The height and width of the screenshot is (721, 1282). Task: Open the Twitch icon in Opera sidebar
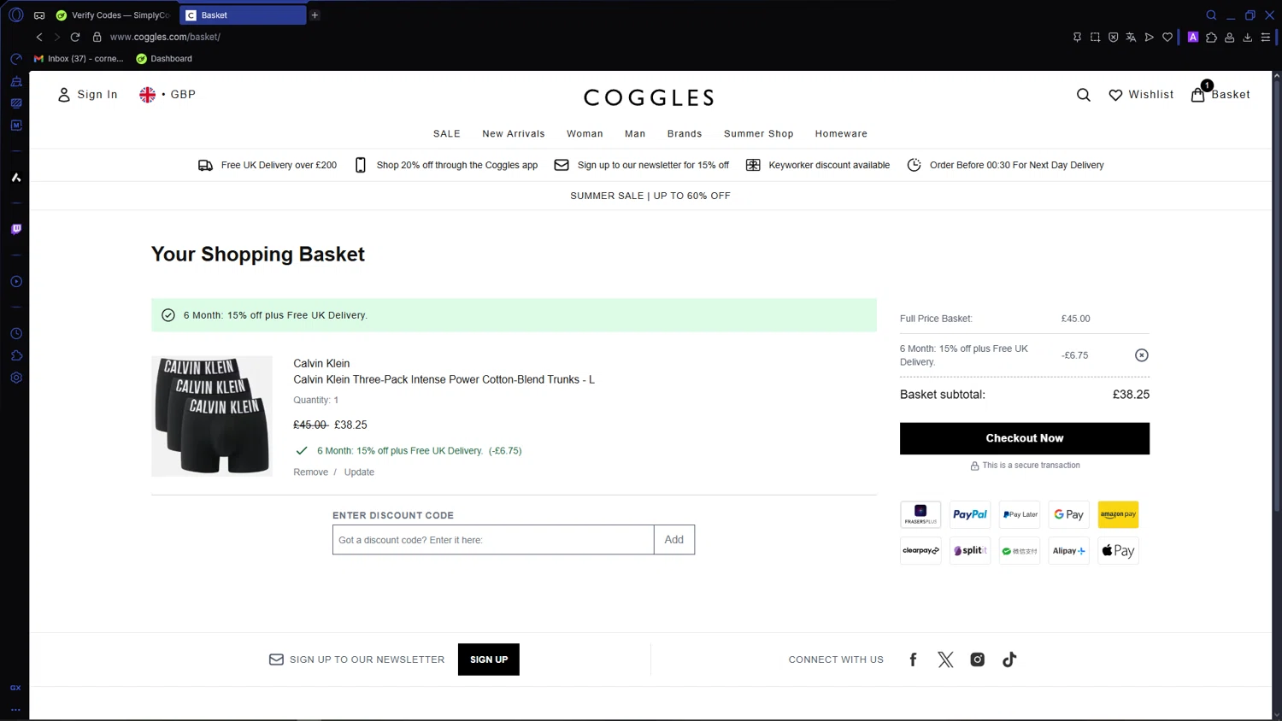pyautogui.click(x=16, y=229)
